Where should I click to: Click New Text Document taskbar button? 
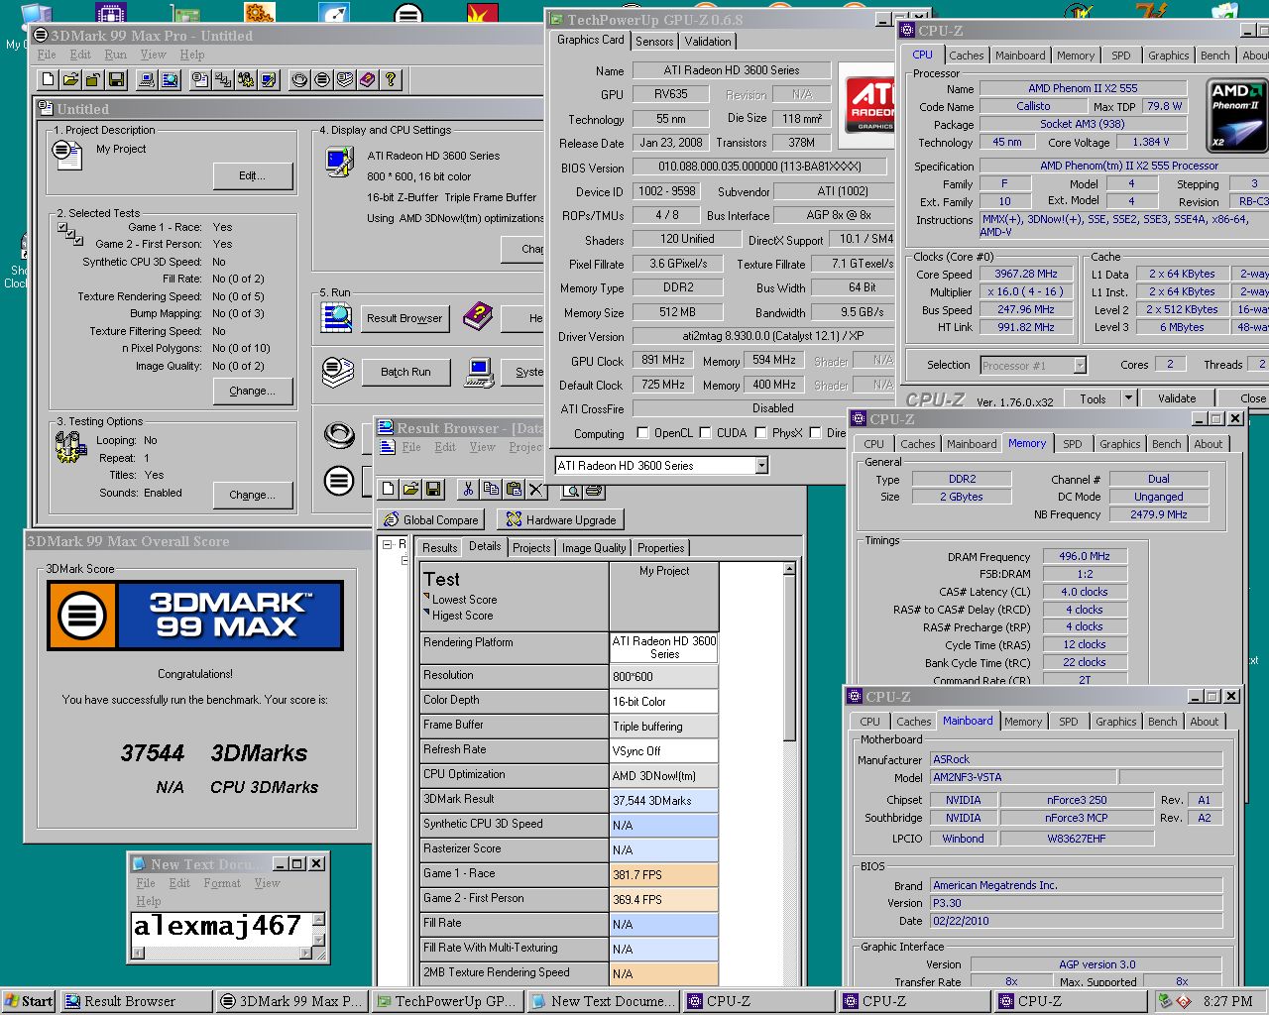point(603,1001)
